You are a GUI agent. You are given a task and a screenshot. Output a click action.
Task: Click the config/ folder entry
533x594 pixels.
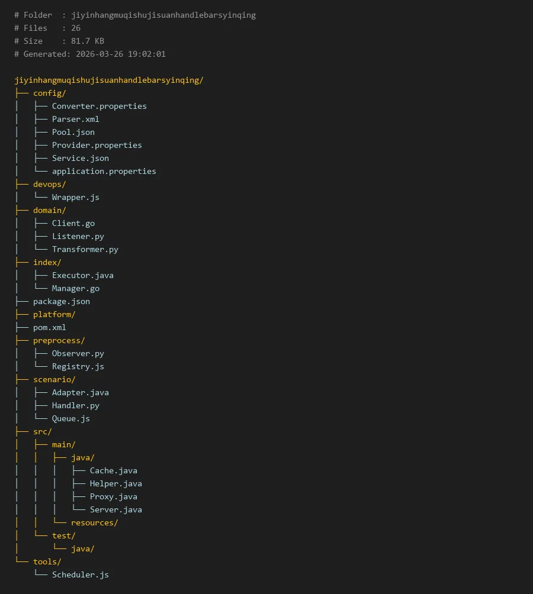coord(49,93)
